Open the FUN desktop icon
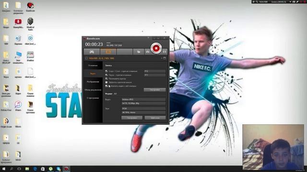Viewport: 307px width, 172px height. (x=30, y=56)
